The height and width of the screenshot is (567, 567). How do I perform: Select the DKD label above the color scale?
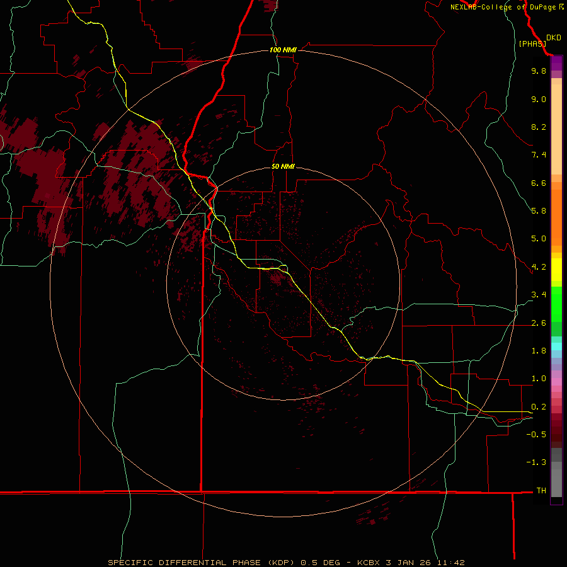coord(554,38)
